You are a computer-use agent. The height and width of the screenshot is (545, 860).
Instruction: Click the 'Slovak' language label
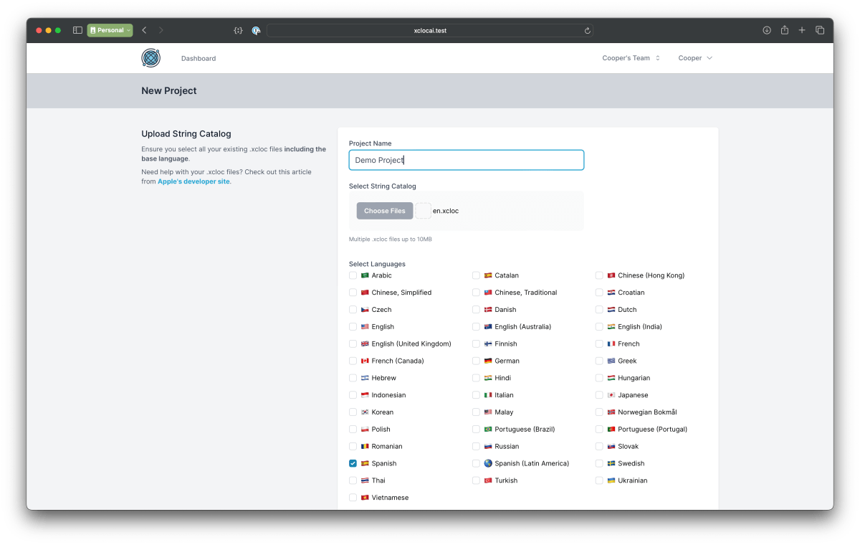(x=629, y=447)
